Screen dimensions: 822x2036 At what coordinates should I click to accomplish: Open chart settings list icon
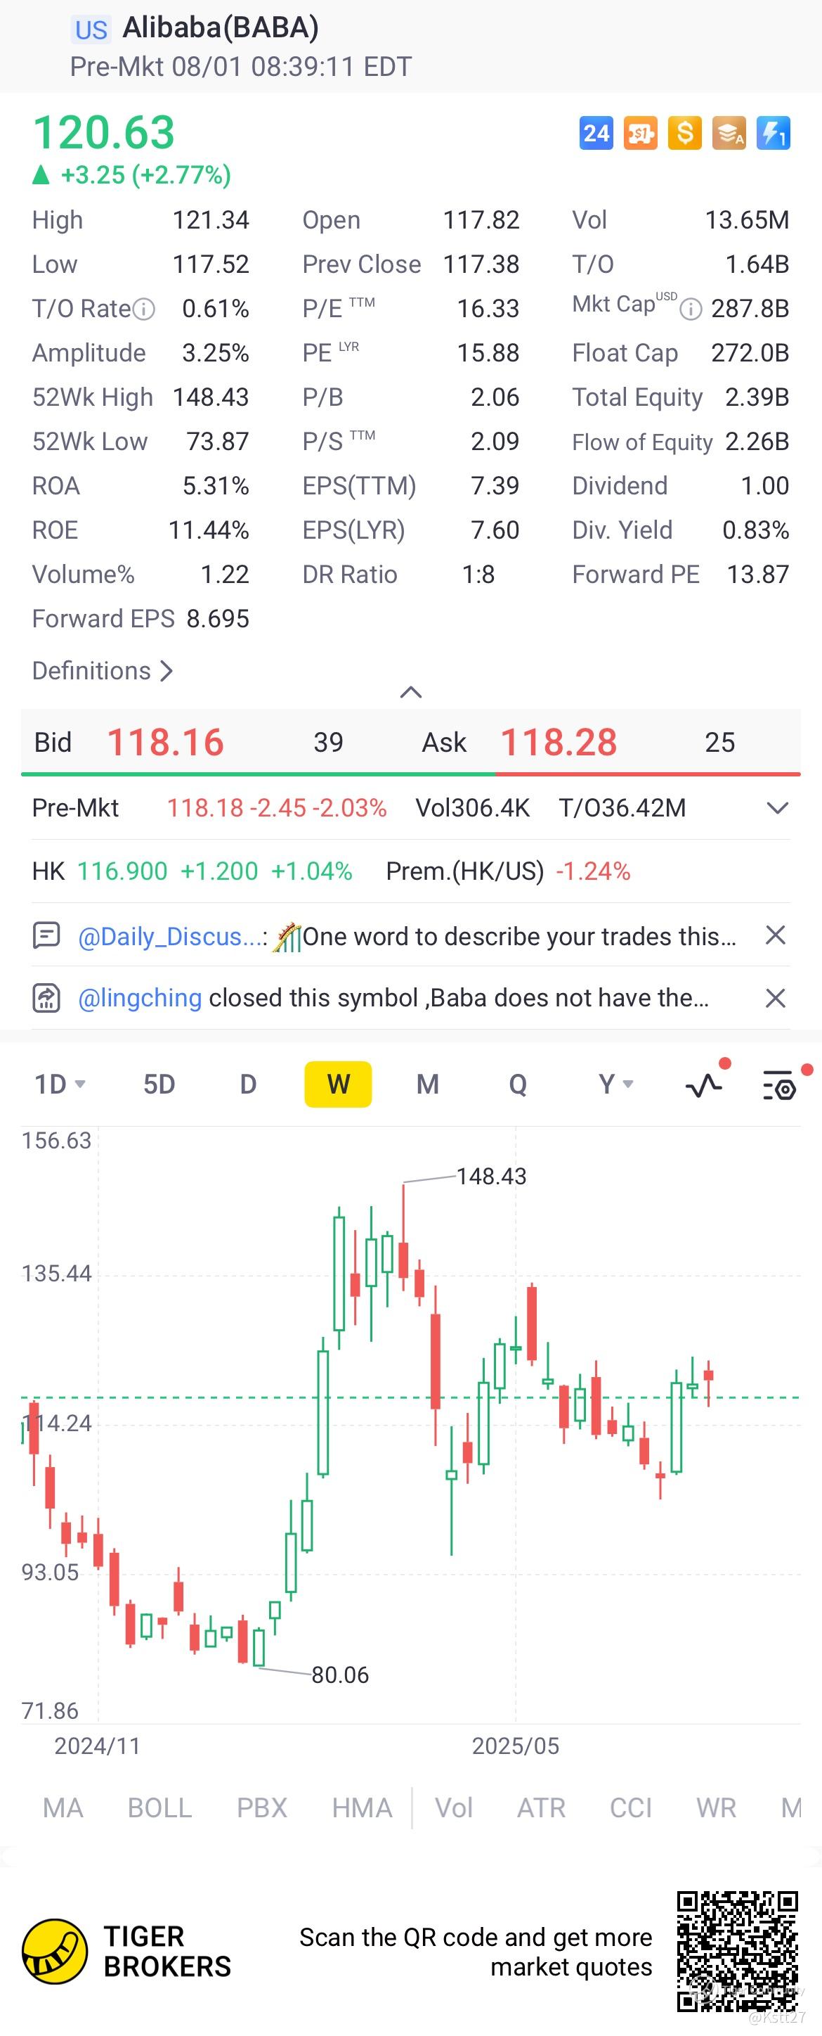[x=780, y=1085]
